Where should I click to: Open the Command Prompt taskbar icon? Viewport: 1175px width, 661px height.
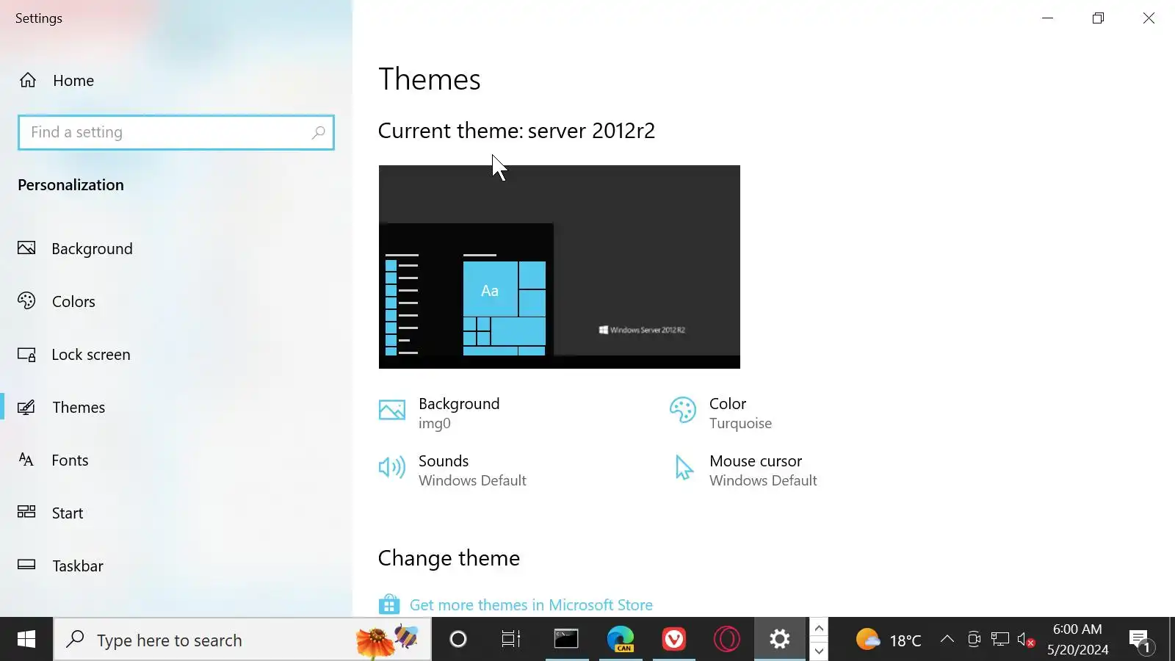point(566,640)
